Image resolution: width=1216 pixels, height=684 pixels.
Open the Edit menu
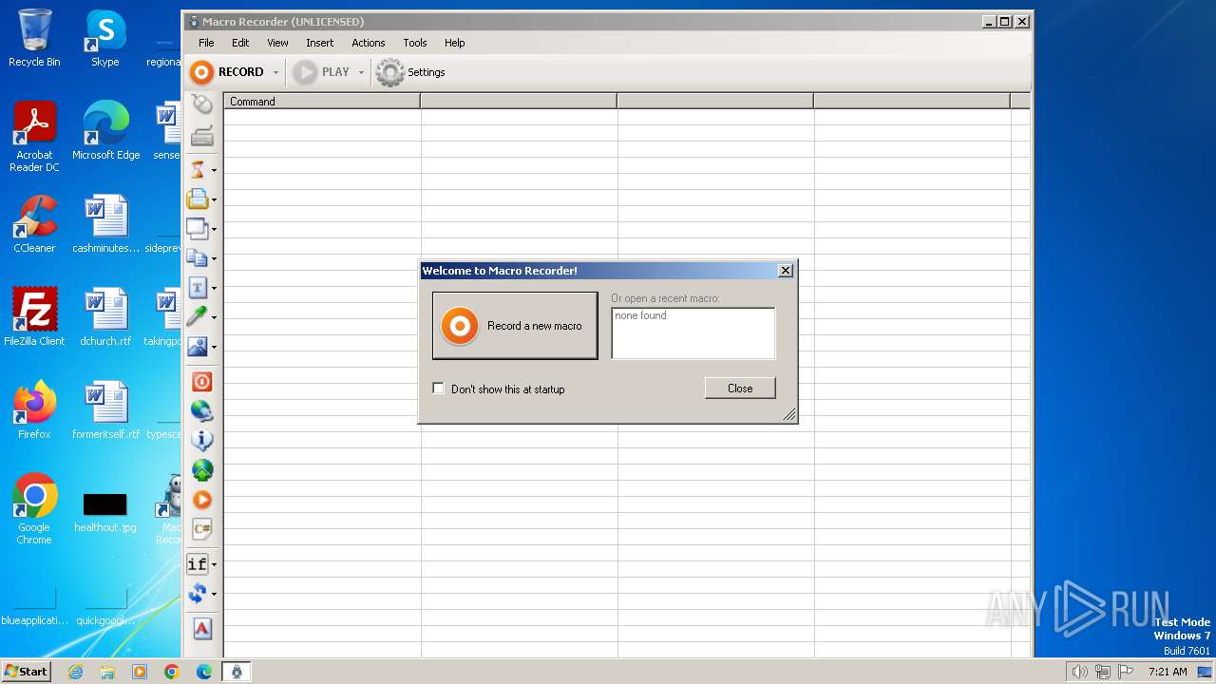click(240, 43)
